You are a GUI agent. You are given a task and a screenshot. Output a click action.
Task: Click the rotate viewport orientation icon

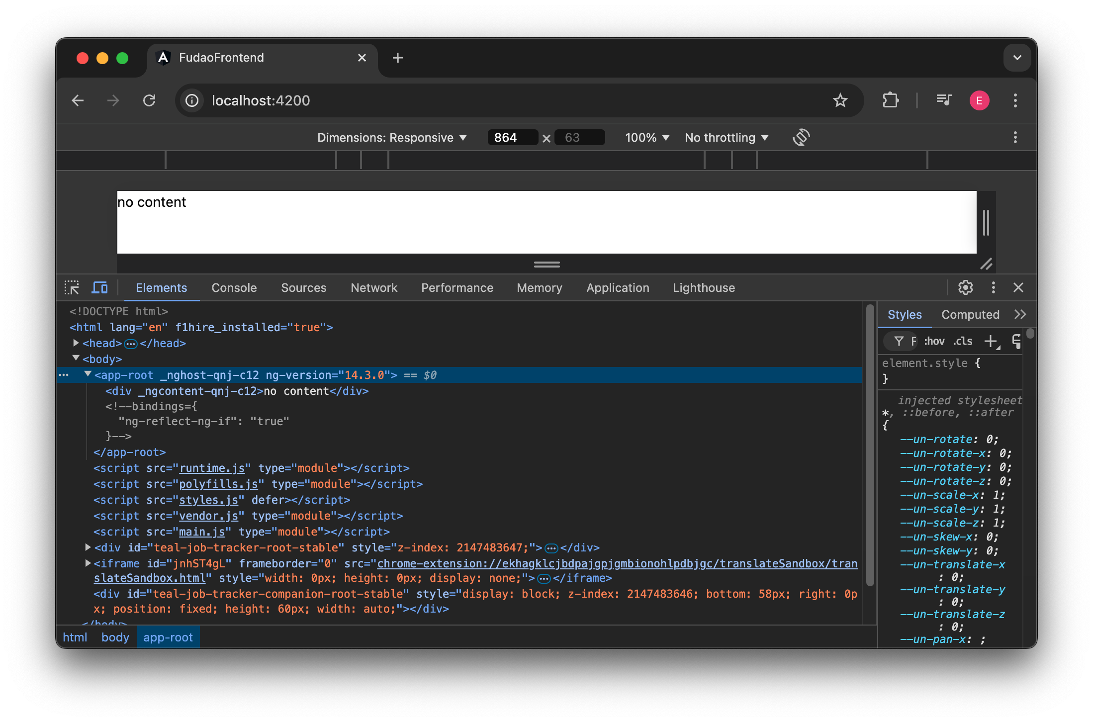tap(801, 137)
